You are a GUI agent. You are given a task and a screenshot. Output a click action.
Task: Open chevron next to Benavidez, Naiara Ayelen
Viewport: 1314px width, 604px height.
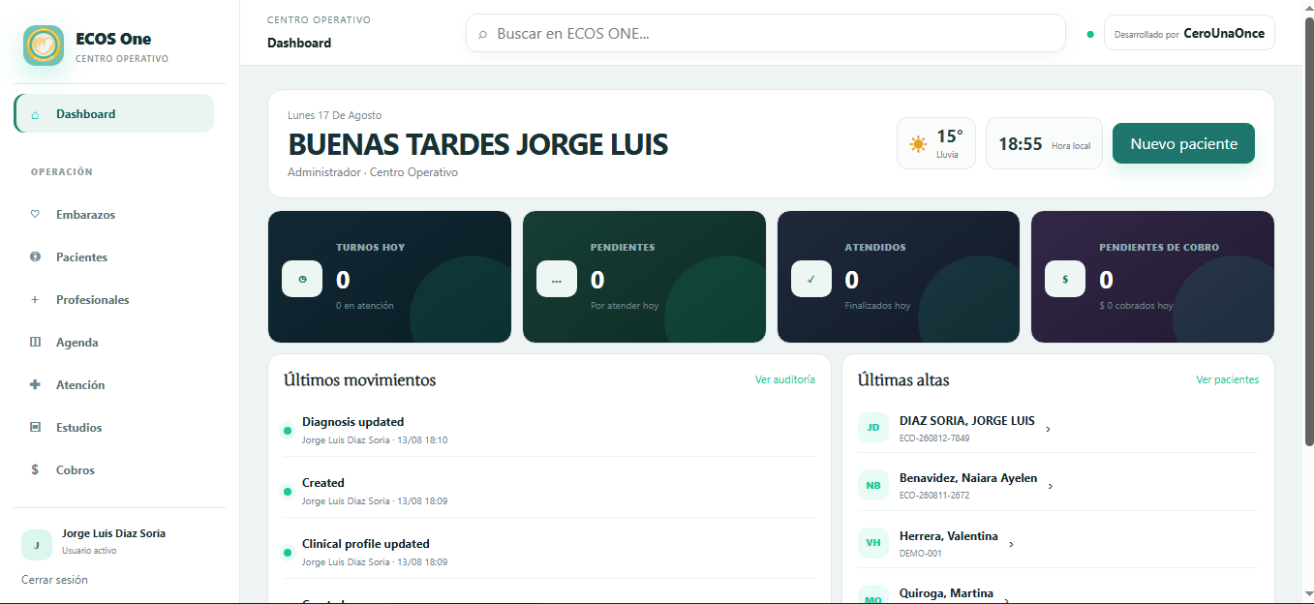pos(1051,486)
